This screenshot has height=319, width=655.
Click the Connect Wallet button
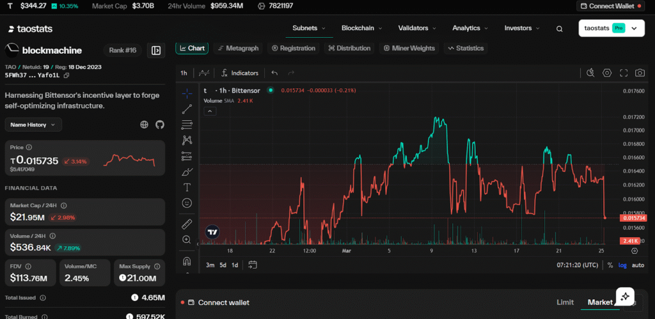point(612,6)
